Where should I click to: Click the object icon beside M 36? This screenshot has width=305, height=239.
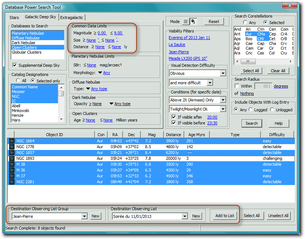[x=12, y=170]
